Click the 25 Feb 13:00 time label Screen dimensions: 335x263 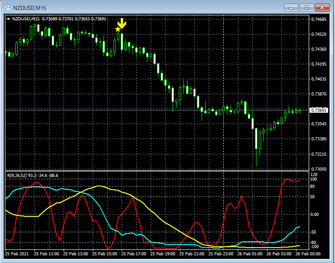click(76, 254)
